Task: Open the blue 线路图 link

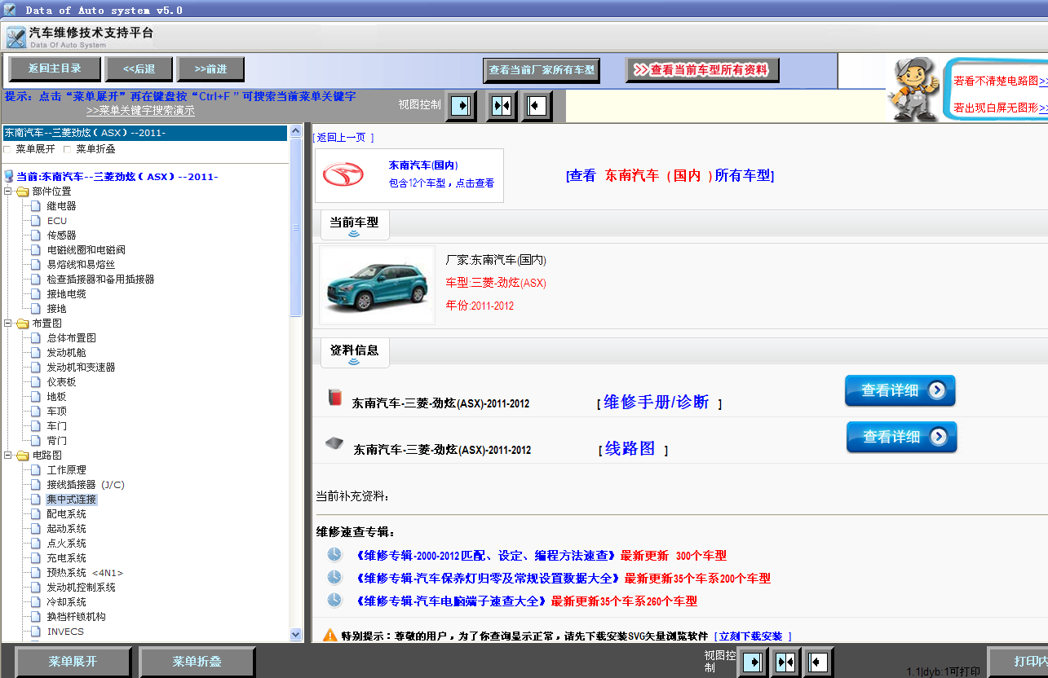Action: (x=630, y=448)
